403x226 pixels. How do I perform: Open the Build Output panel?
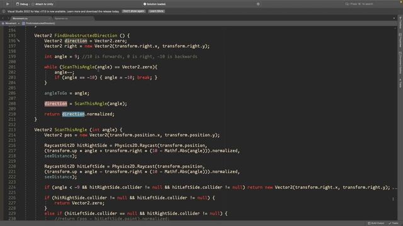(x=376, y=223)
